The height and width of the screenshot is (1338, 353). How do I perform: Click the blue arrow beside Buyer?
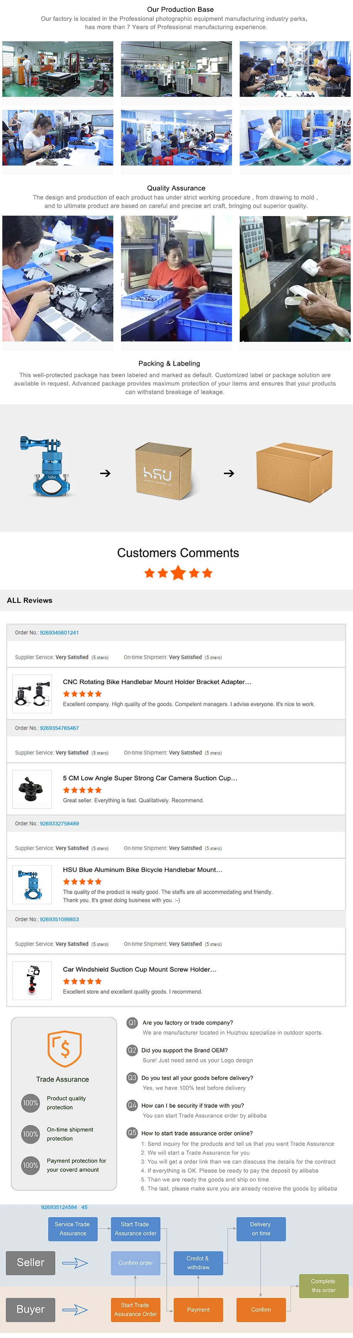coord(75,1309)
